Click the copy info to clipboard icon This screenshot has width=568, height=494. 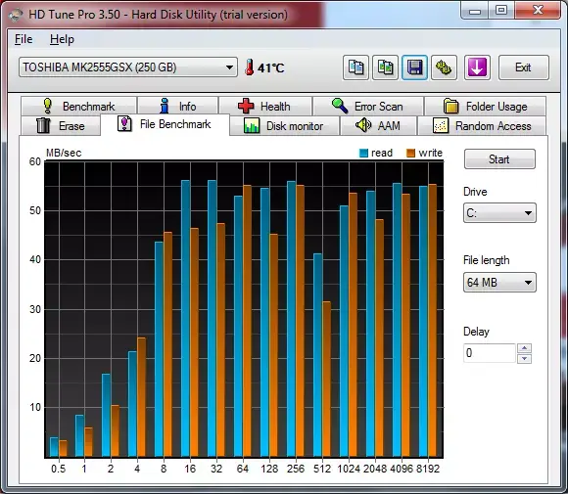tap(355, 67)
